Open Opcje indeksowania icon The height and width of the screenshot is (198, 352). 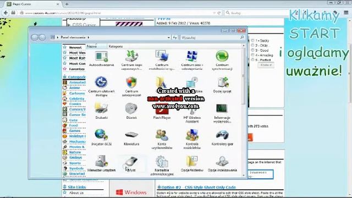coord(222,164)
